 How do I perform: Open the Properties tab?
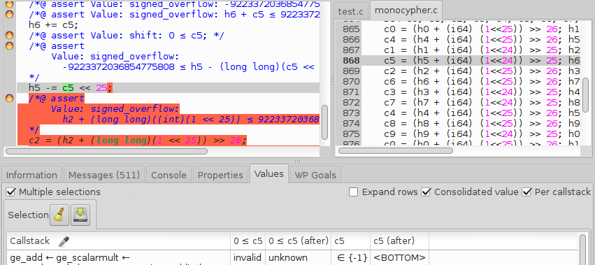pyautogui.click(x=220, y=175)
